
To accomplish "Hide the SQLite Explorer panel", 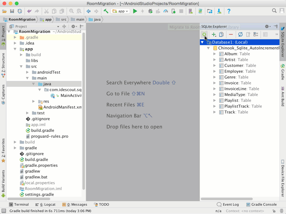I will click(x=276, y=27).
